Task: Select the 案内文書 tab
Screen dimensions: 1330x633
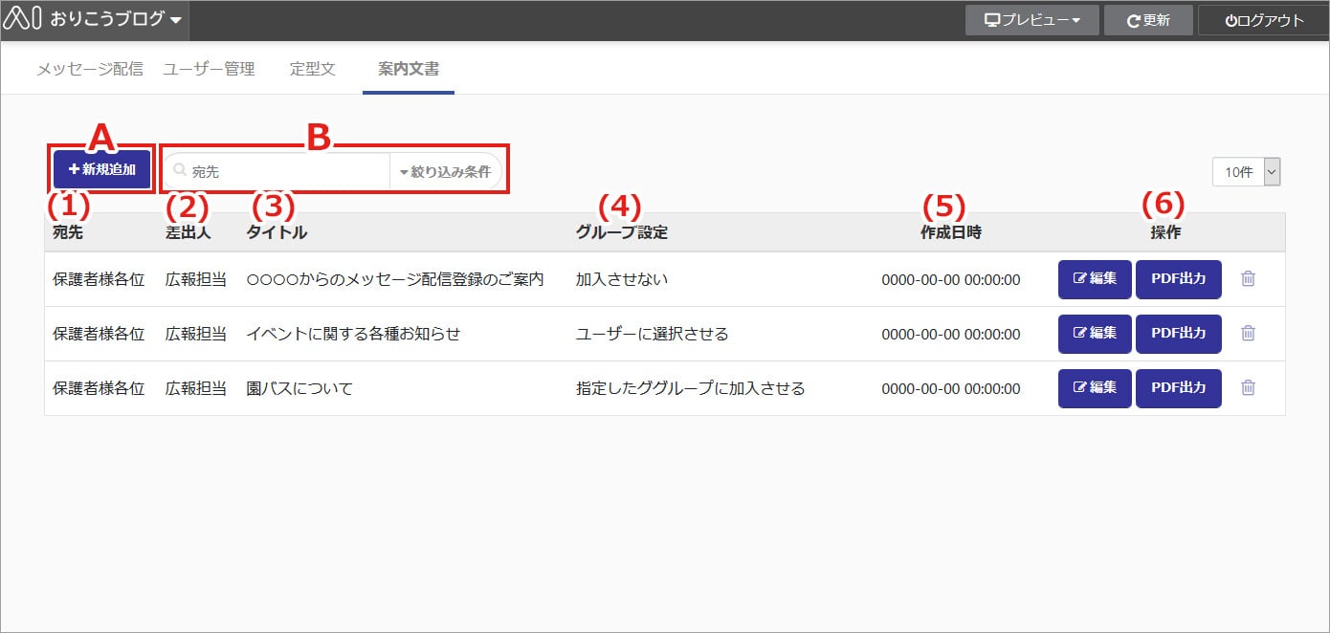Action: (x=409, y=69)
